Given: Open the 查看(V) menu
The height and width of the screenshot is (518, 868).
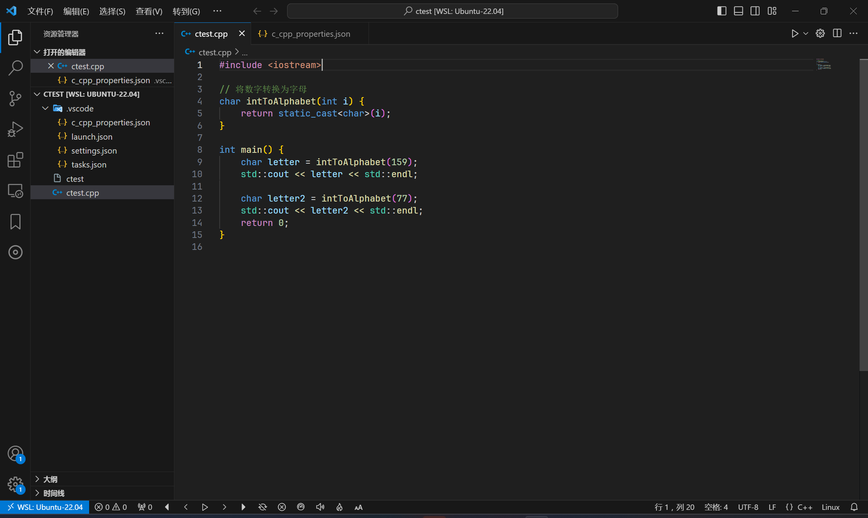Looking at the screenshot, I should (149, 11).
